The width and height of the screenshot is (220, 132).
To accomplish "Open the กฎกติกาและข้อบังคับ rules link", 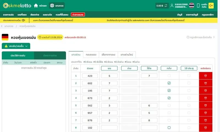I will [200, 37].
